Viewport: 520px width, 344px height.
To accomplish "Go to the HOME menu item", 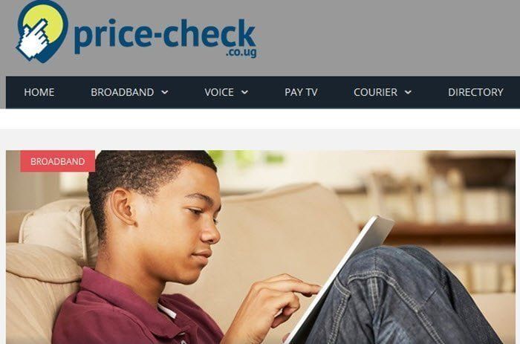I will point(39,92).
